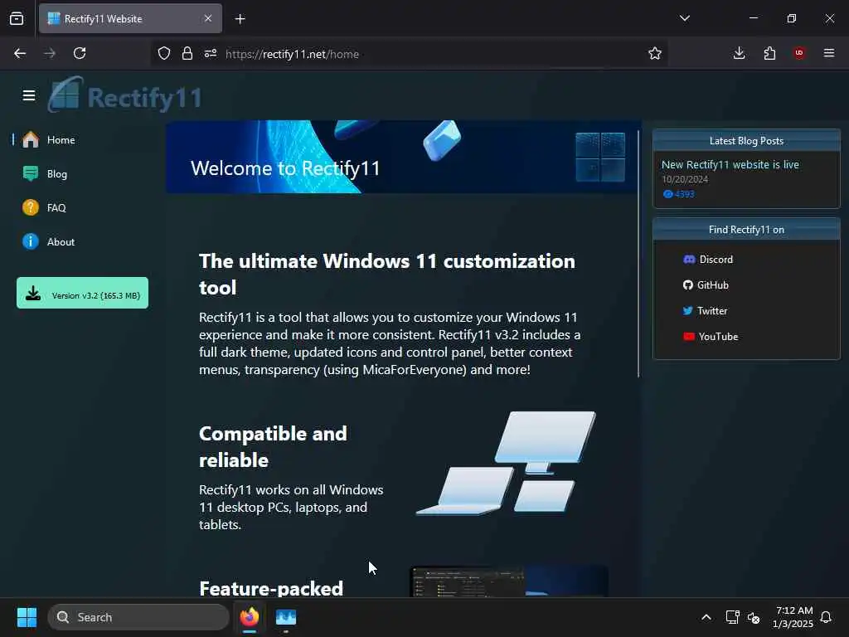Open the extensions puzzle icon
The height and width of the screenshot is (637, 849).
click(x=769, y=53)
